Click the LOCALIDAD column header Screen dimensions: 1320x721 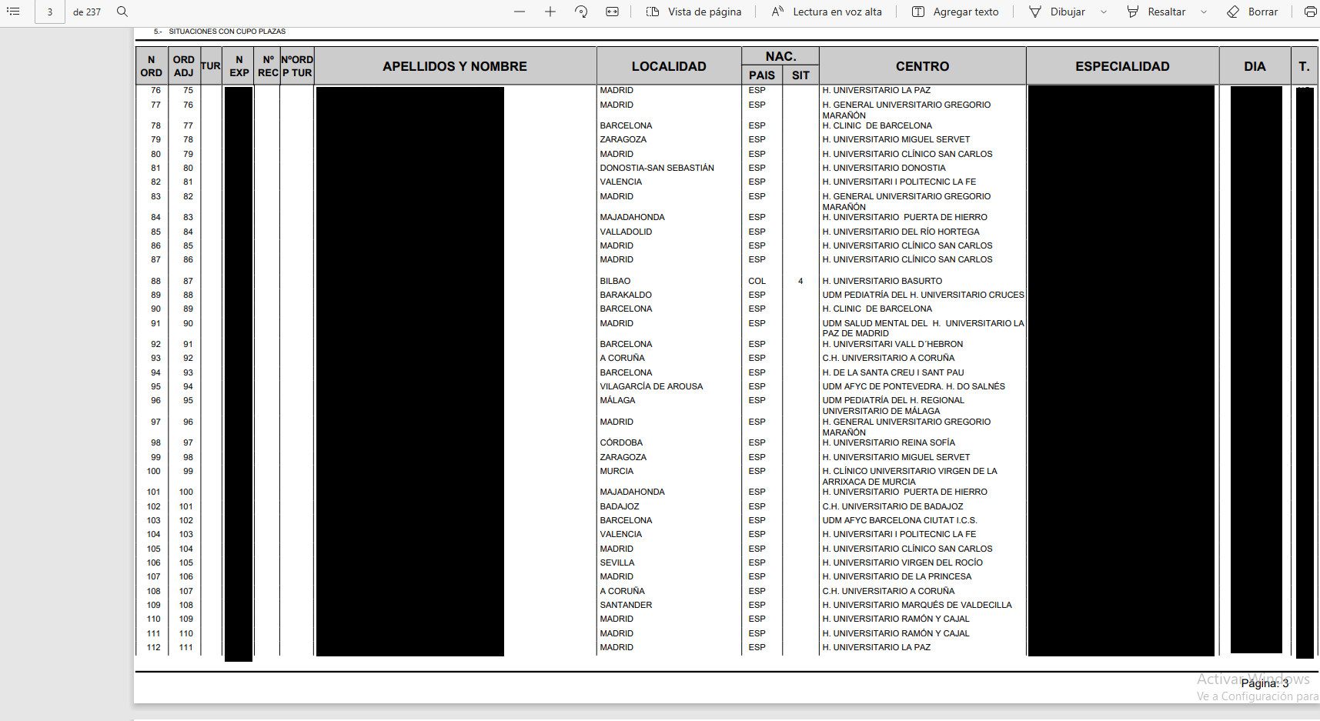point(669,66)
